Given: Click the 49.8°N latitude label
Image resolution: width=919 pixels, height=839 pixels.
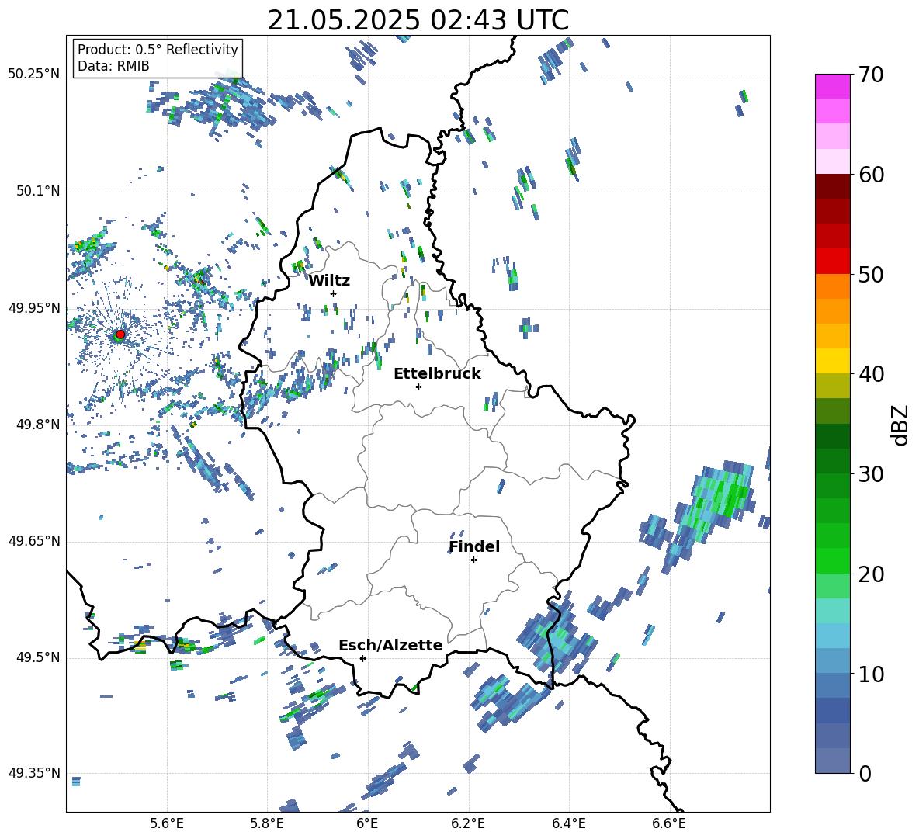Looking at the screenshot, I should click(38, 425).
